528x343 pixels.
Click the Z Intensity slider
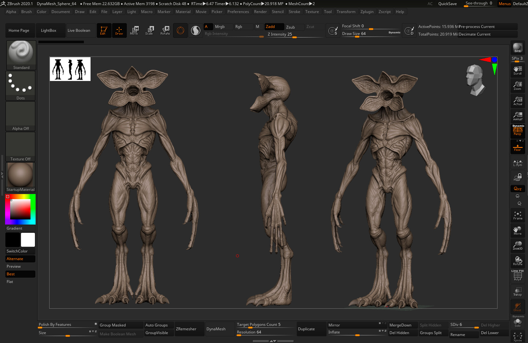[295, 34]
